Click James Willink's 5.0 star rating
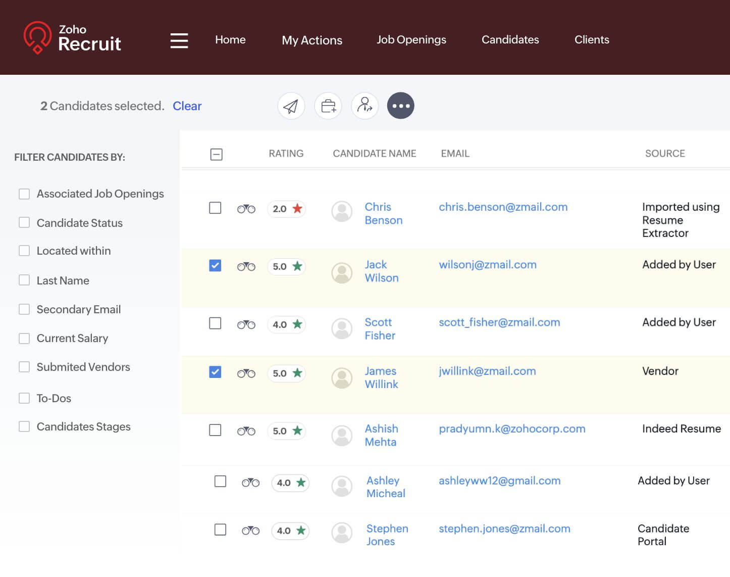This screenshot has height=577, width=730. [287, 373]
